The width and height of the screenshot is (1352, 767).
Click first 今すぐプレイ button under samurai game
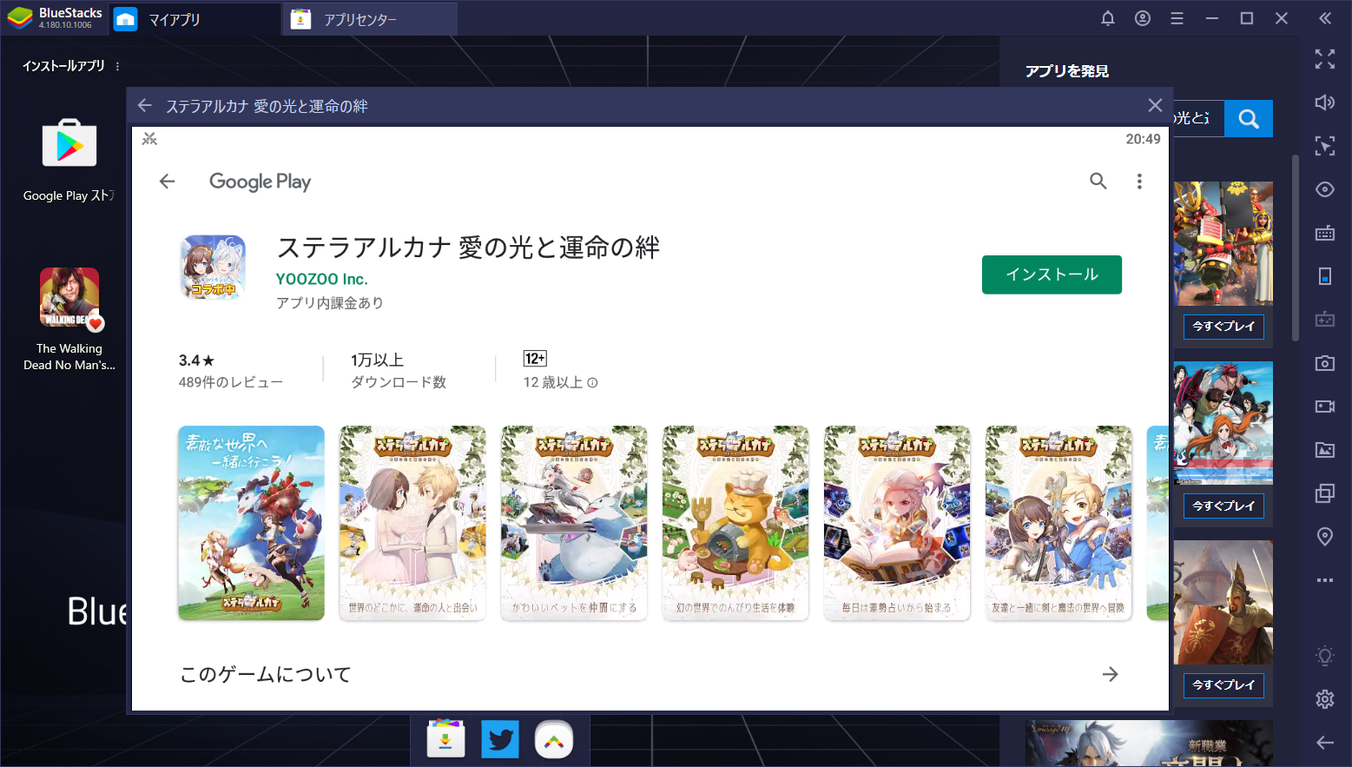tap(1223, 327)
